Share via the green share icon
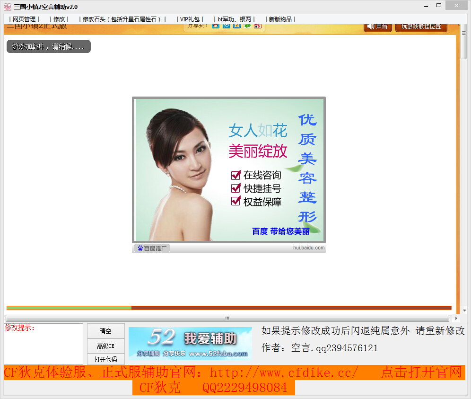Screen dimensions: 471x399 tap(247, 26)
